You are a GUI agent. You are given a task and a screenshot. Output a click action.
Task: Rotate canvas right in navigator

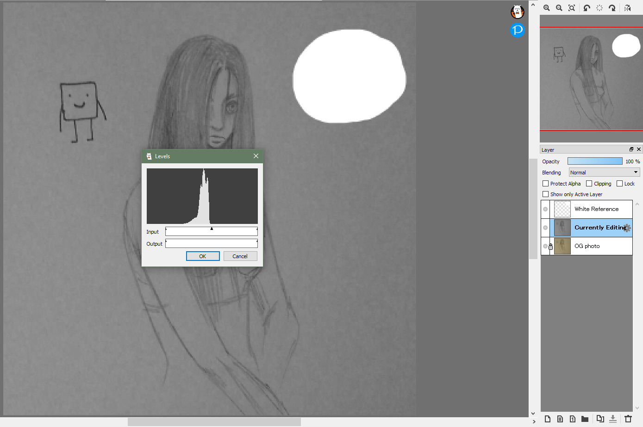click(x=612, y=8)
